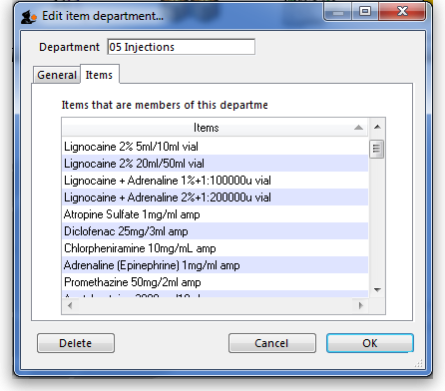Click the scroll down arrow of items list
This screenshot has width=445, height=391.
tap(377, 290)
